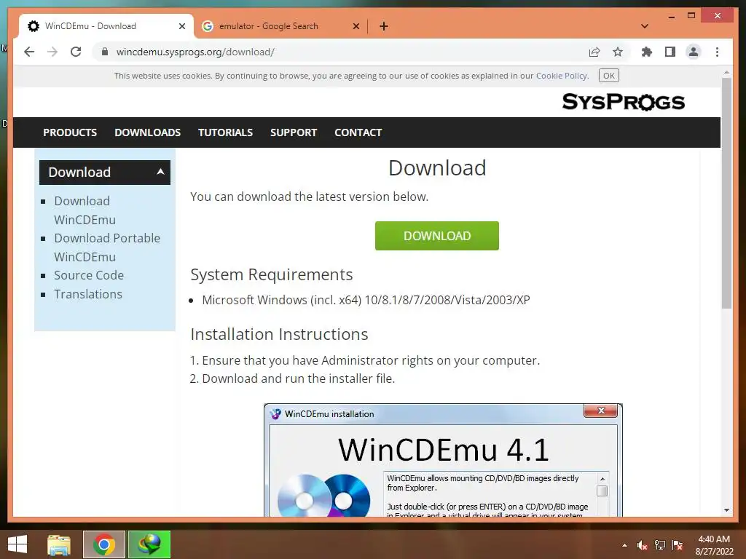Click the scrollbar down arrow
This screenshot has height=559, width=746.
tap(726, 510)
